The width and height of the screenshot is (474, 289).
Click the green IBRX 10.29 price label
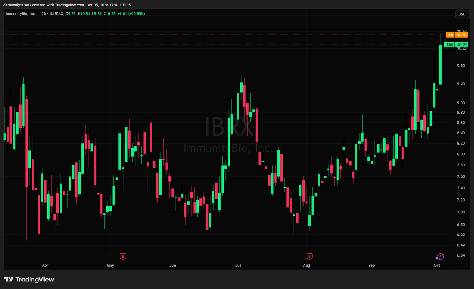(457, 45)
